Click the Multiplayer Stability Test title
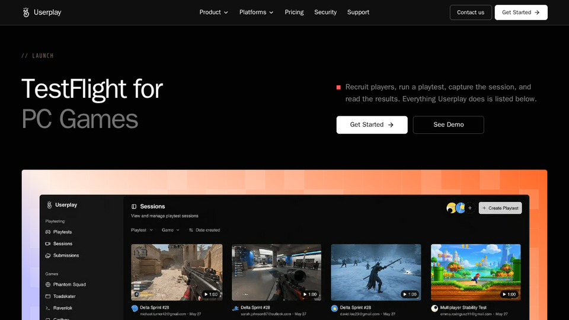 pos(463,308)
